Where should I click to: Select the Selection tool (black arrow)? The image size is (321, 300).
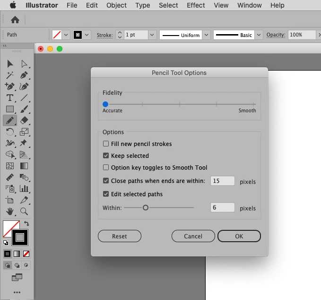[x=10, y=64]
